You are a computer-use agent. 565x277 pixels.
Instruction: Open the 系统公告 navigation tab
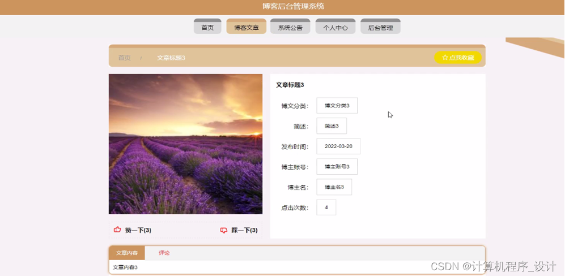[x=290, y=26]
